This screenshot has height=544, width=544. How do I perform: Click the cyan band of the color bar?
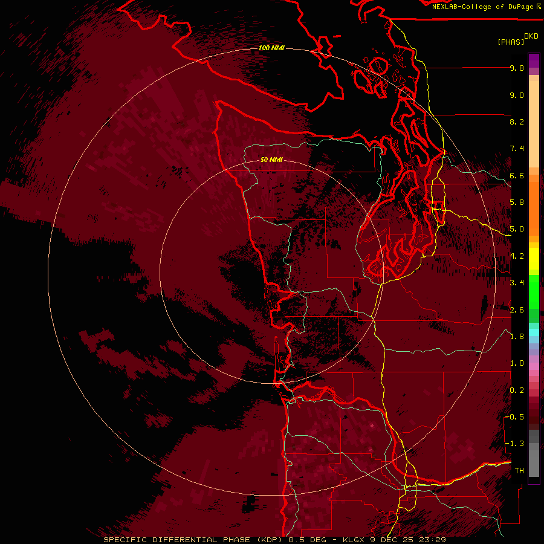[x=534, y=332]
